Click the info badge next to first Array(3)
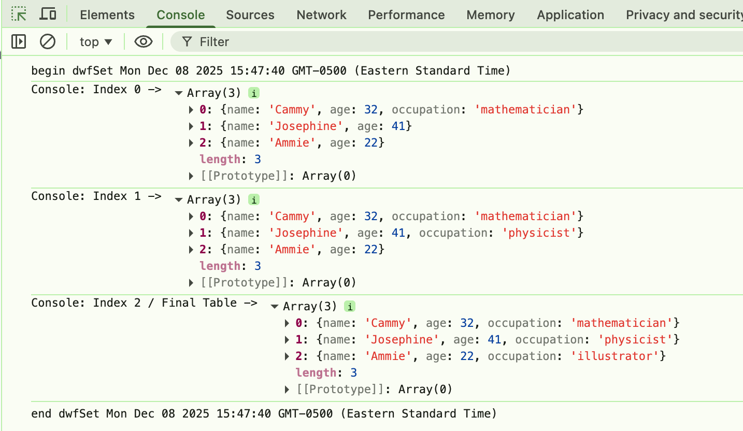The image size is (743, 431). tap(253, 92)
